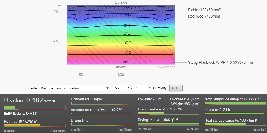
Task: Click the -15°C isotherm label
Action: pos(127,8)
